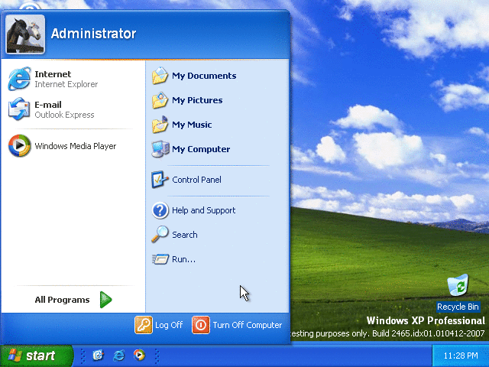Screen dimensions: 489x367
Task: Click the Turn Off Computer power icon
Action: (x=200, y=325)
